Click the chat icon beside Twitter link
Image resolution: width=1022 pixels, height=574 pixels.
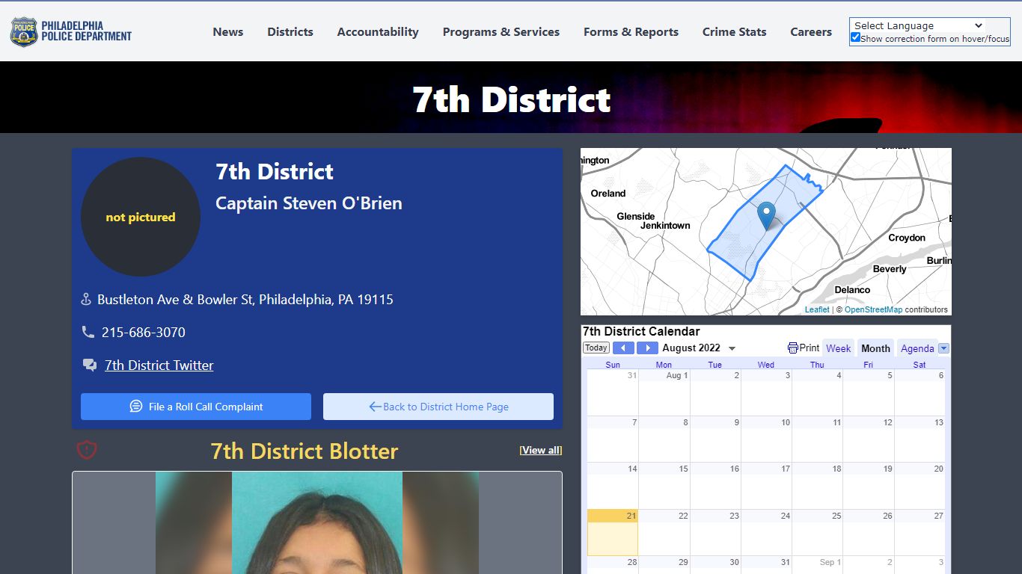pos(90,365)
